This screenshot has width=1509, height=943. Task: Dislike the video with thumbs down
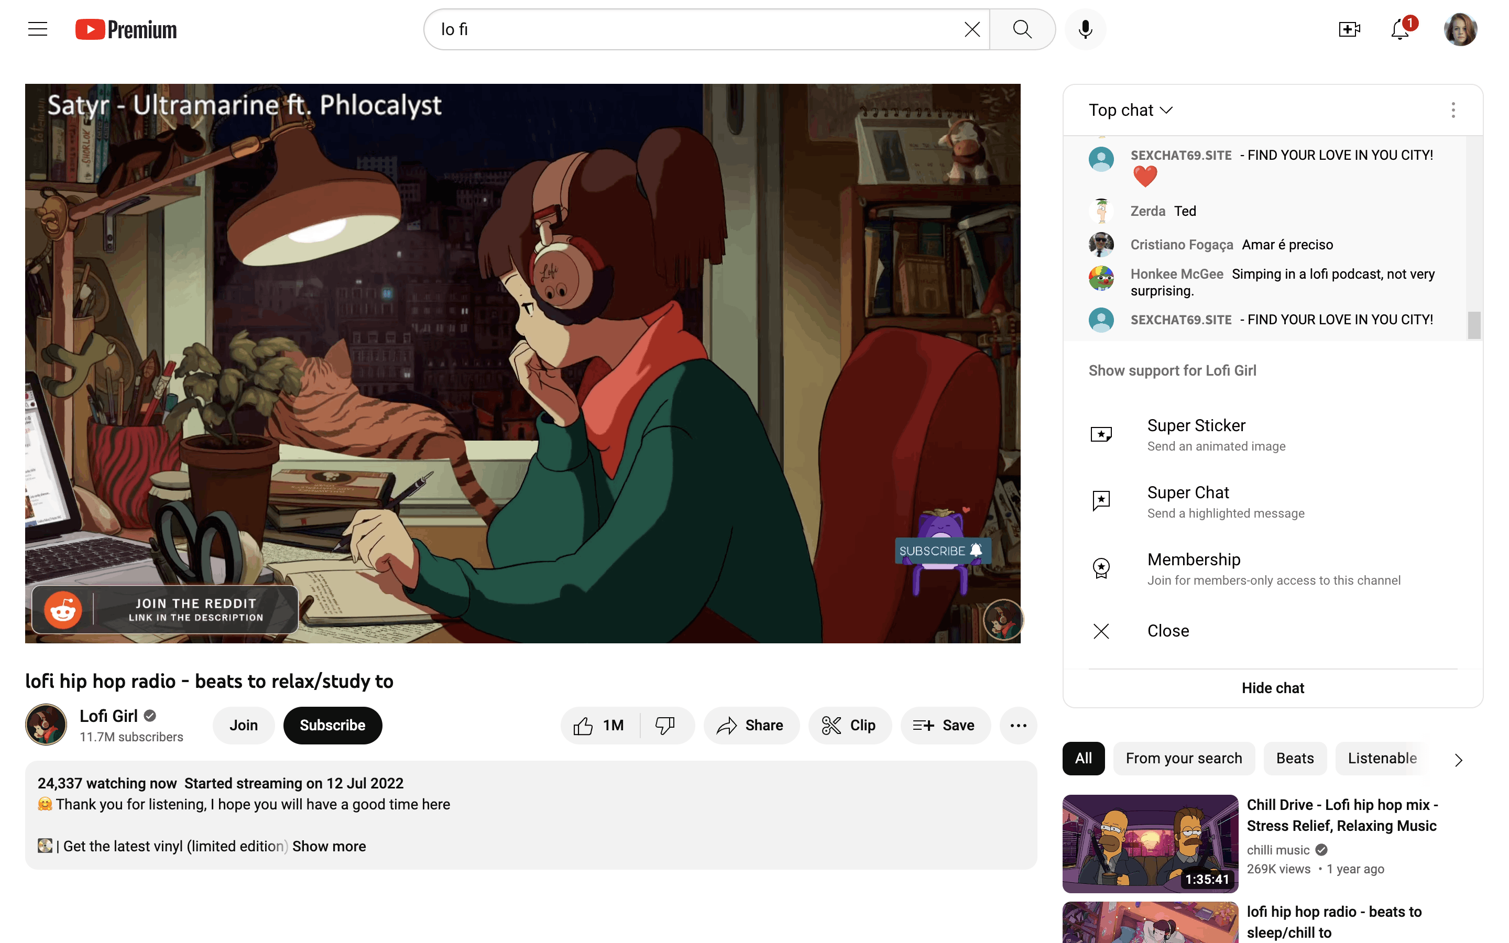[x=665, y=726]
